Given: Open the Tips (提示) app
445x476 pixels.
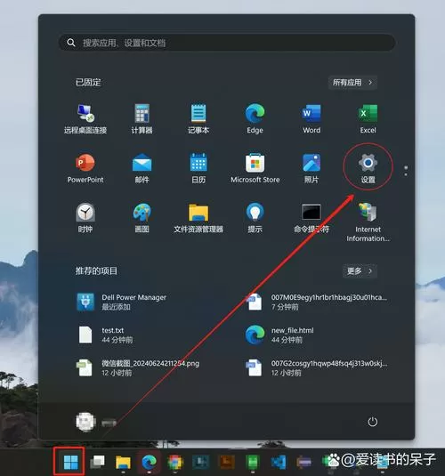Looking at the screenshot, I should pyautogui.click(x=255, y=218).
